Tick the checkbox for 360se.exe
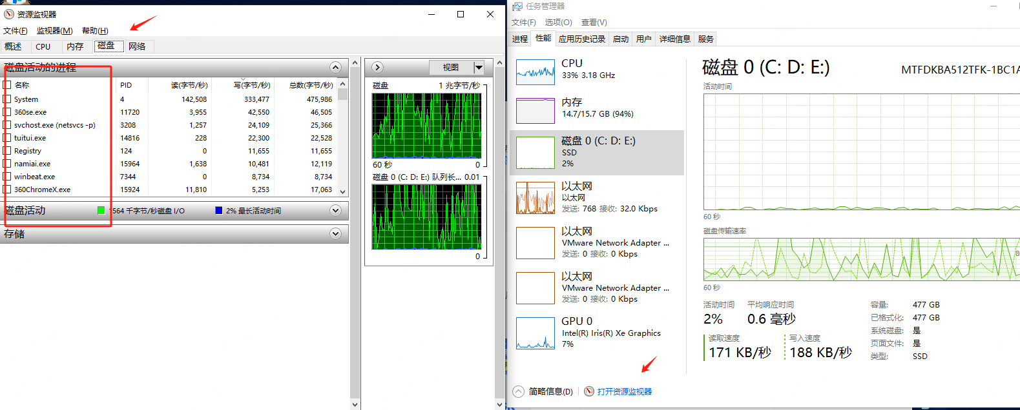The width and height of the screenshot is (1020, 410). (7, 112)
